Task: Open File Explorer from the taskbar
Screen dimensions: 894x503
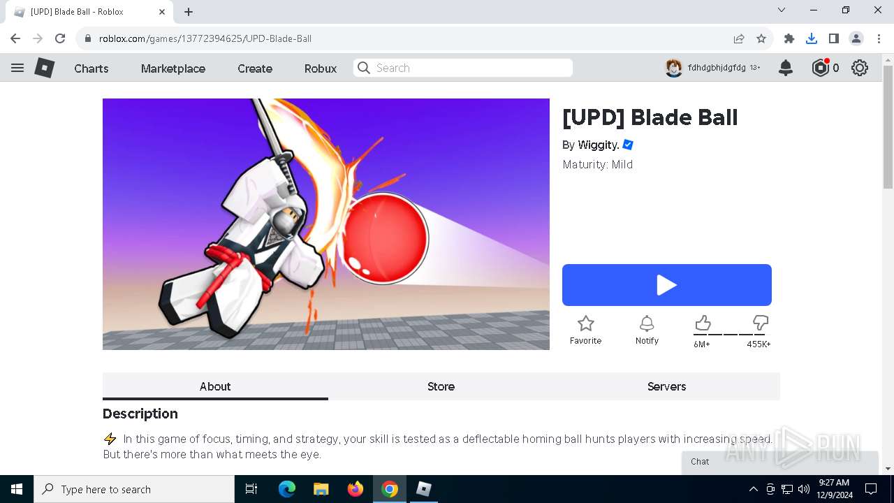Action: (x=321, y=489)
